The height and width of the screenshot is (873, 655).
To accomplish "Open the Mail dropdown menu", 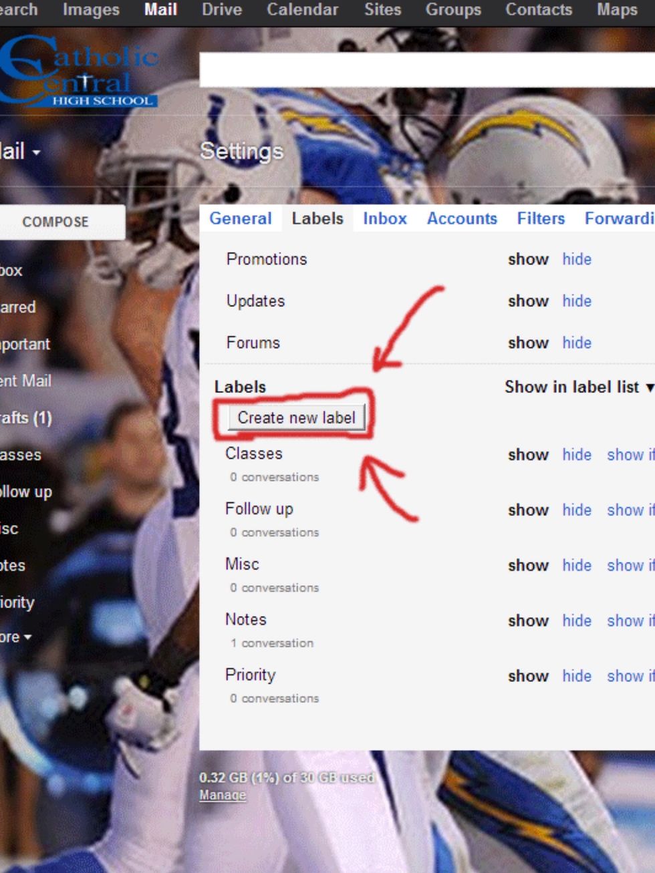I will [x=20, y=152].
